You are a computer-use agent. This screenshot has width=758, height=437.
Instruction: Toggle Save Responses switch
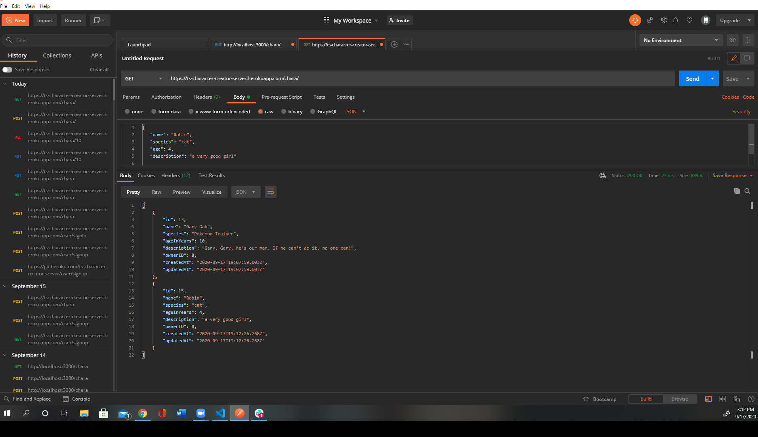click(7, 70)
